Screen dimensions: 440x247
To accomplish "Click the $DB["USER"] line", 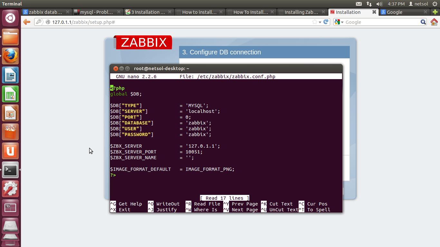I will [161, 129].
